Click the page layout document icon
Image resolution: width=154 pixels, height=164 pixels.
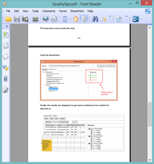click(x=65, y=19)
